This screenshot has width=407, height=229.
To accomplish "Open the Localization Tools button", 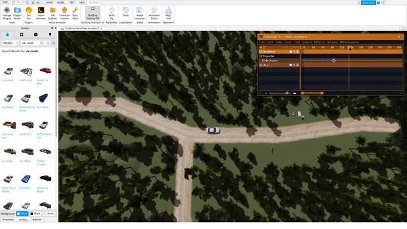I will (126, 12).
